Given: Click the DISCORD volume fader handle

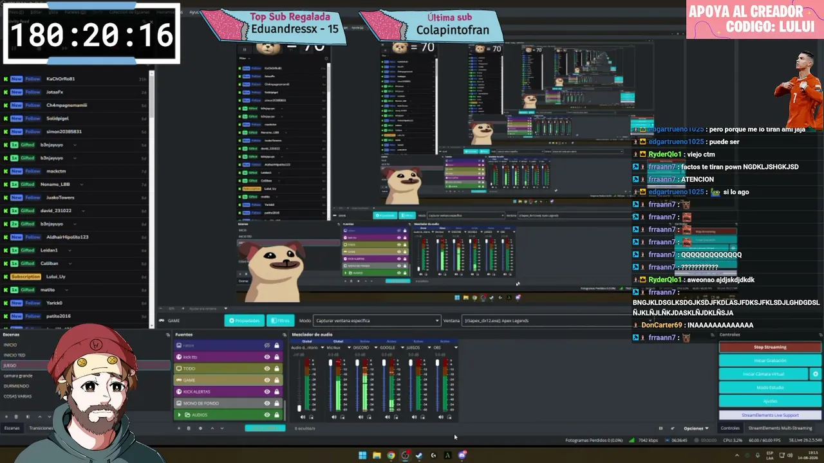Looking at the screenshot, I should pyautogui.click(x=357, y=364).
